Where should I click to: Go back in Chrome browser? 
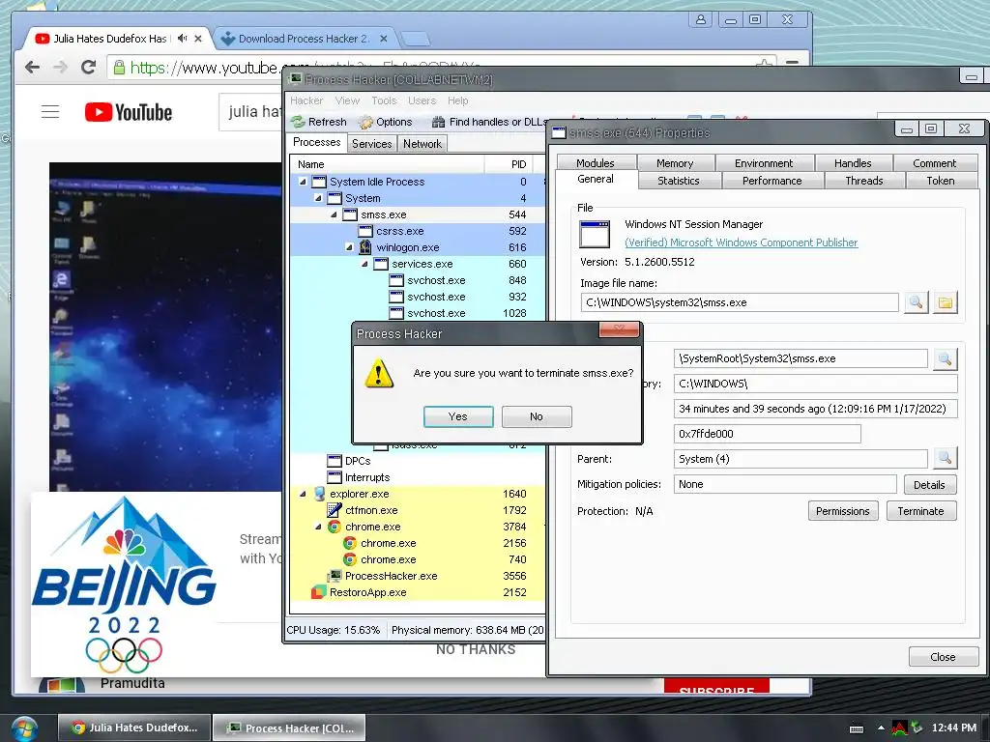[x=32, y=67]
